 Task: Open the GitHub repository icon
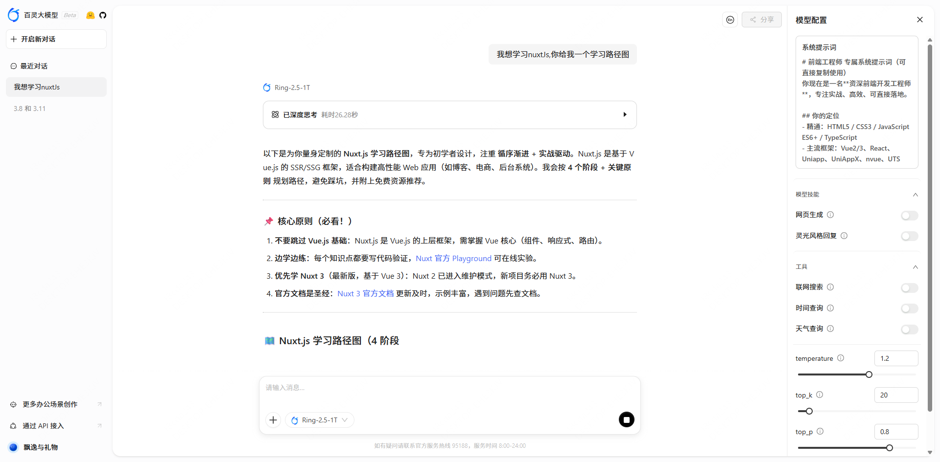(103, 15)
